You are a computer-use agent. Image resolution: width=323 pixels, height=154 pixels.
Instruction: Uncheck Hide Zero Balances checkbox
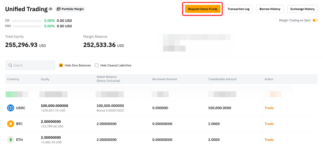pyautogui.click(x=61, y=65)
